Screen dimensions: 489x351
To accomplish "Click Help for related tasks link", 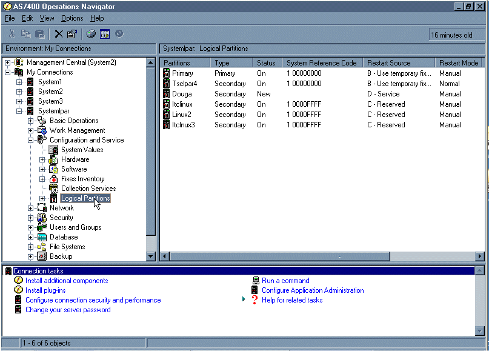I will [x=292, y=300].
